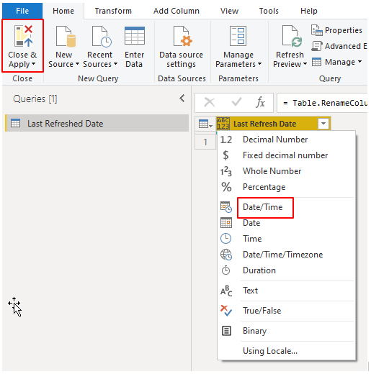
Task: Expand the Recent Sources dropdown arrow
Action: tap(115, 64)
